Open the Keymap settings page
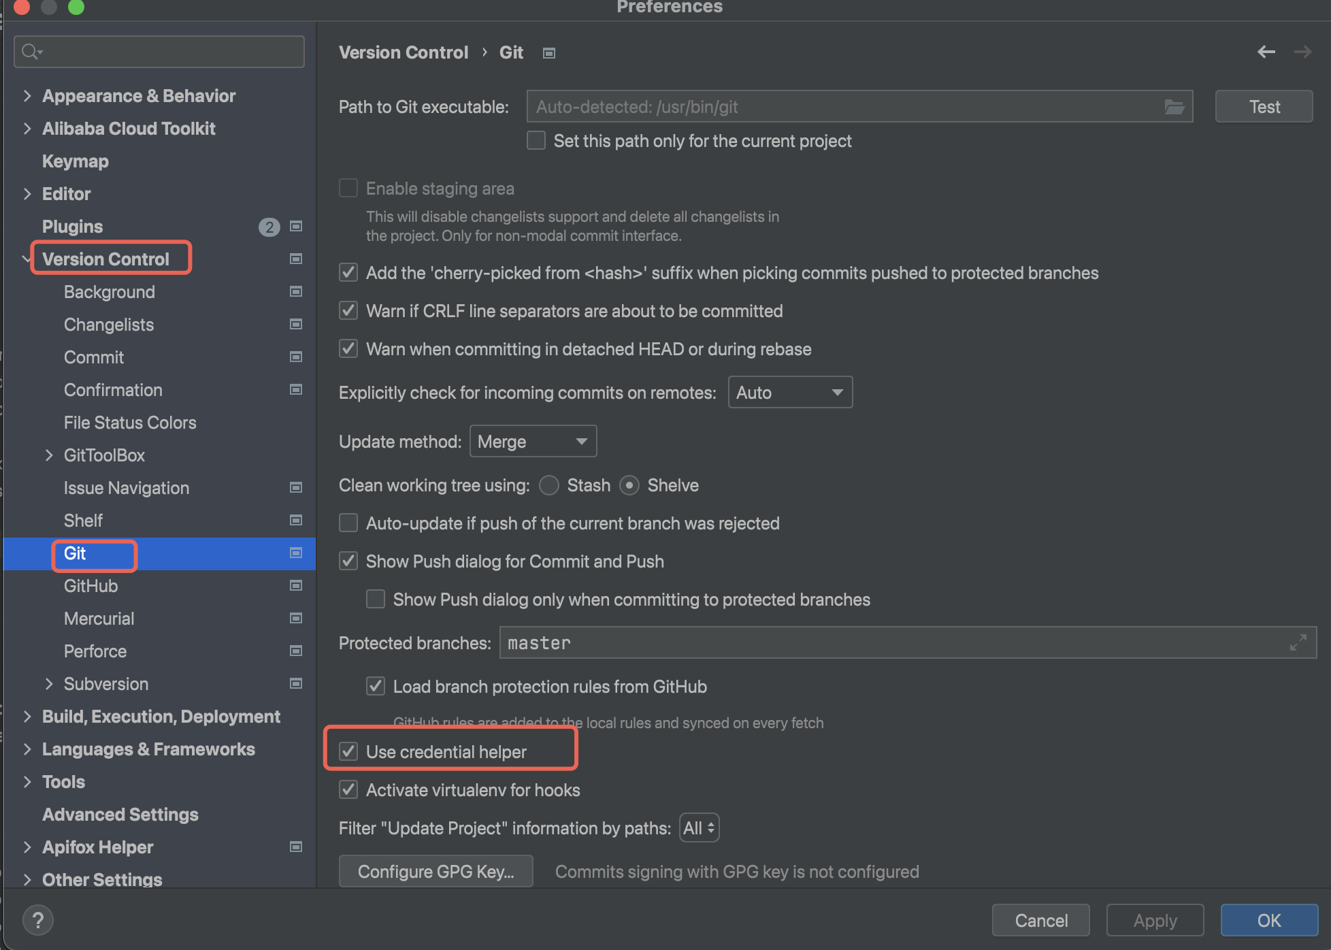The image size is (1331, 950). click(75, 161)
